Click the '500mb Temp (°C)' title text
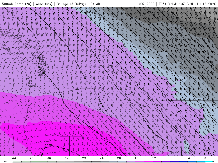The width and height of the screenshot is (218, 163). pos(17,4)
